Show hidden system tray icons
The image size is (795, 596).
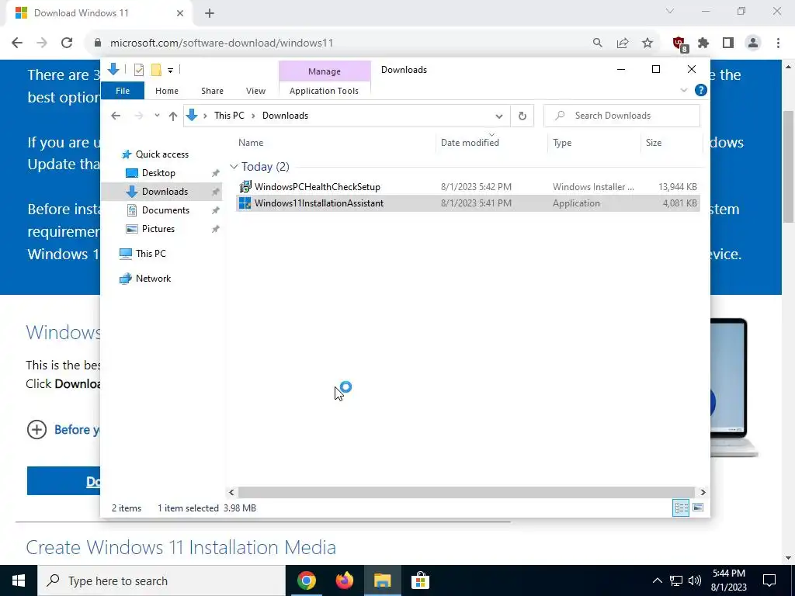(x=657, y=580)
